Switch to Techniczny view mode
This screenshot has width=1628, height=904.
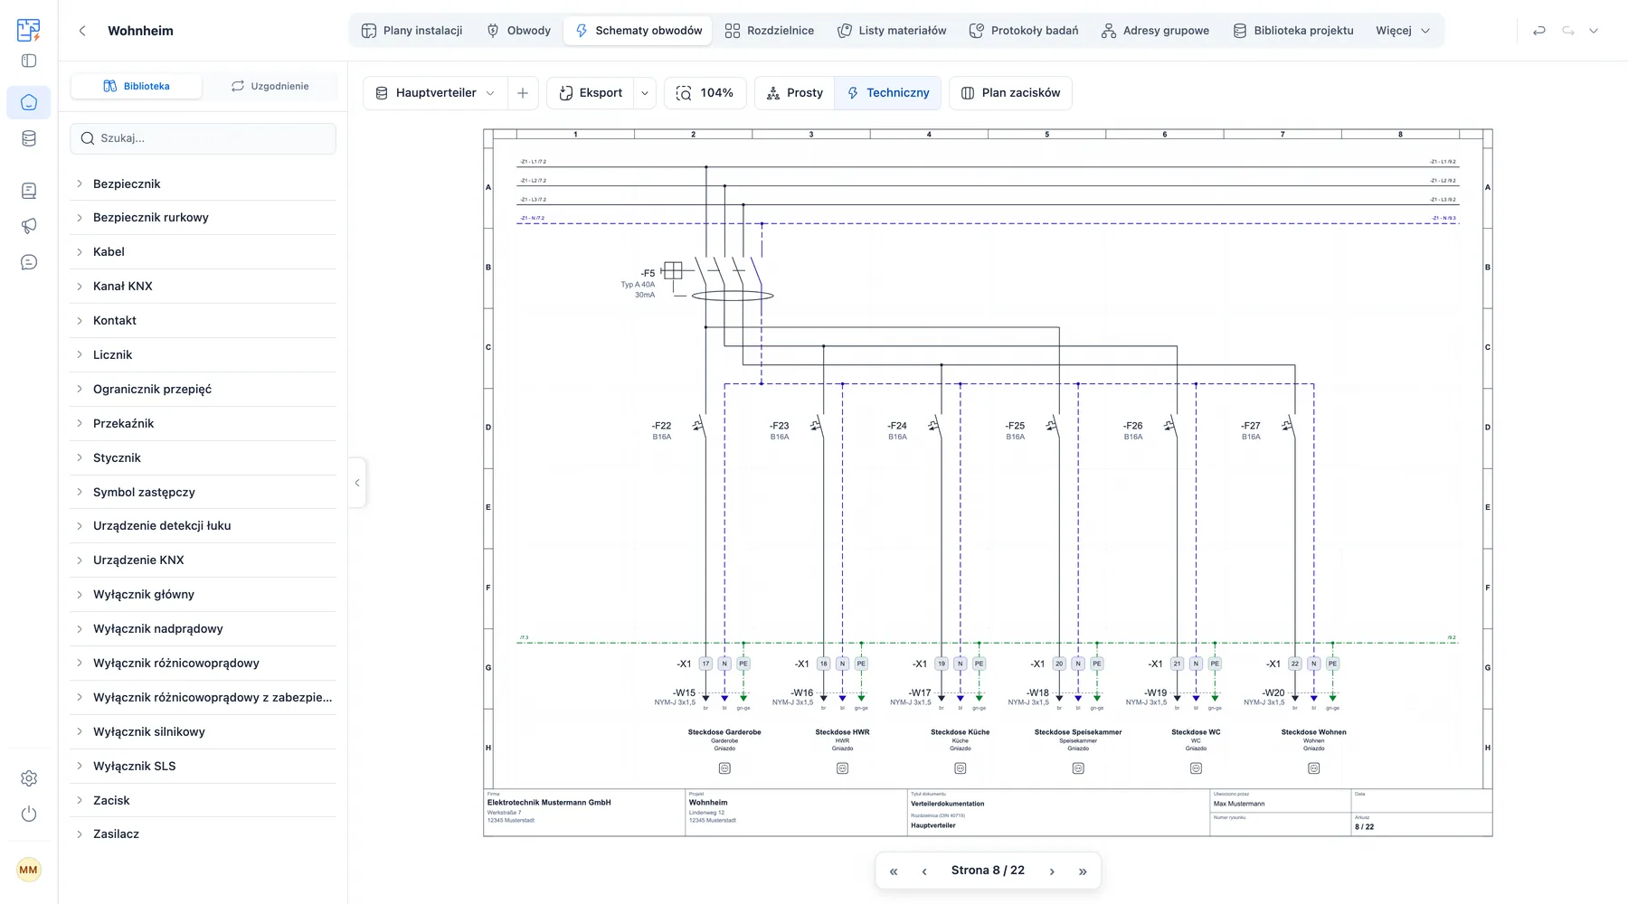[887, 93]
